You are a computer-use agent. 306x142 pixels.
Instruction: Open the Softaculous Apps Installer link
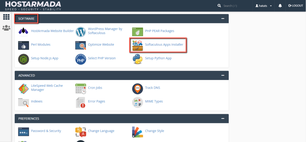coord(164,44)
